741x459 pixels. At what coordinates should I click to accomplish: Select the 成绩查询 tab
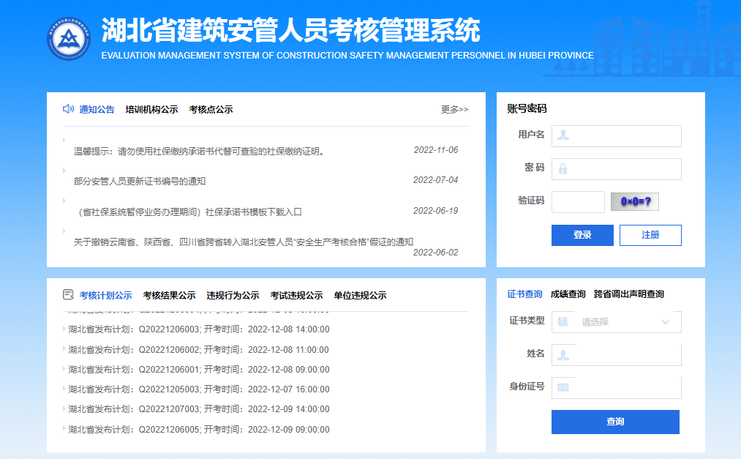tap(568, 294)
